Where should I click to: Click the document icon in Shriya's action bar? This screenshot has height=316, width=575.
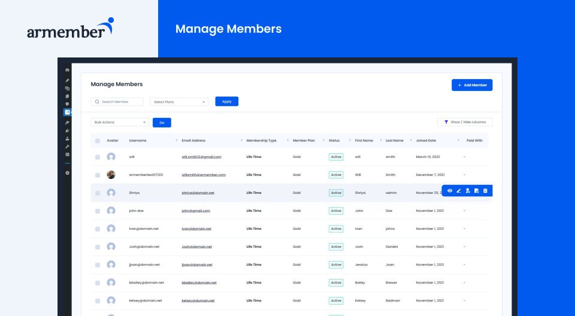(x=476, y=191)
